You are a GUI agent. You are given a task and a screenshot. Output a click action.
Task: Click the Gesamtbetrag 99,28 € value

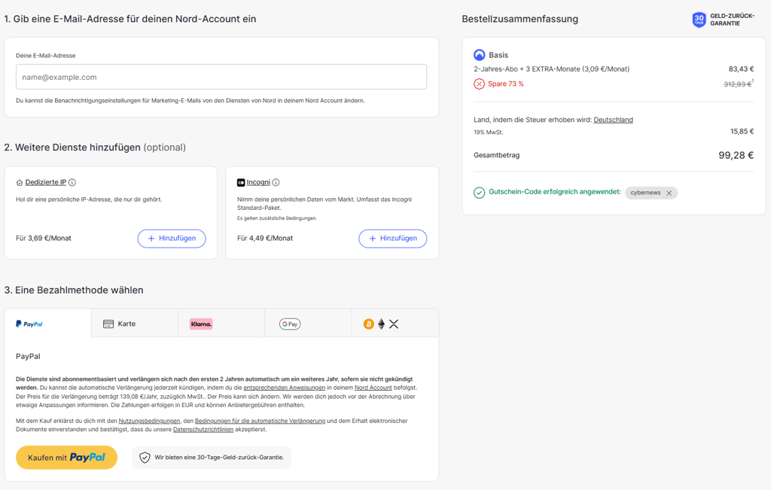tap(736, 155)
